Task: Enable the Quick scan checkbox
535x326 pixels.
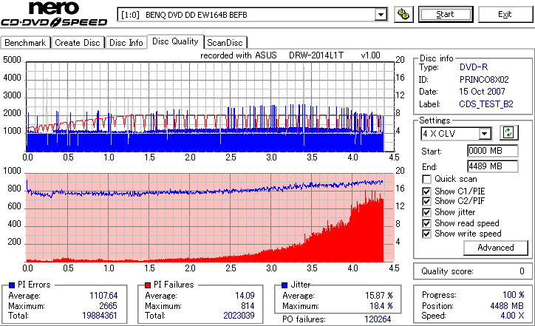Action: [426, 179]
